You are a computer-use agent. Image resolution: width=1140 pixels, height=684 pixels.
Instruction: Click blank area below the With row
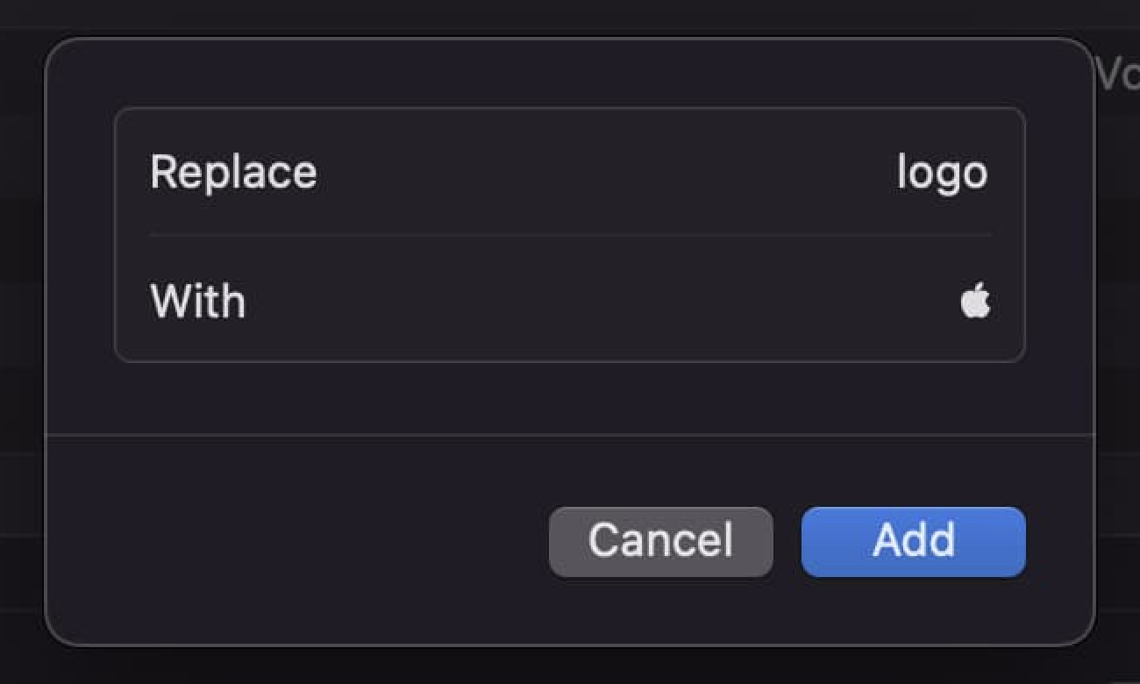(570, 397)
